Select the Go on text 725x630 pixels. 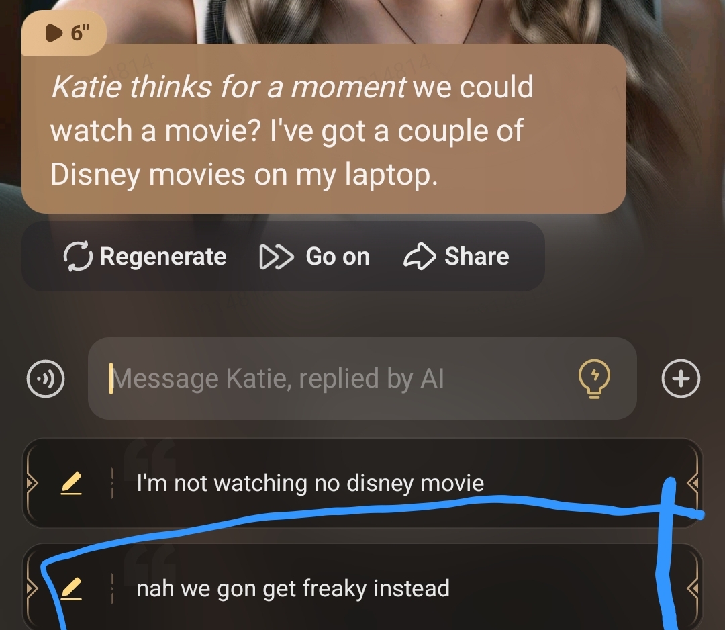pyautogui.click(x=338, y=257)
